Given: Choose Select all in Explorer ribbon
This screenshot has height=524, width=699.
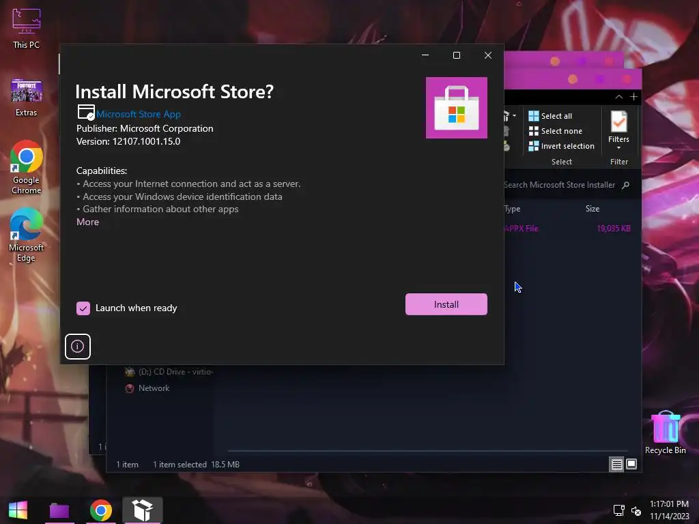Looking at the screenshot, I should click(550, 116).
